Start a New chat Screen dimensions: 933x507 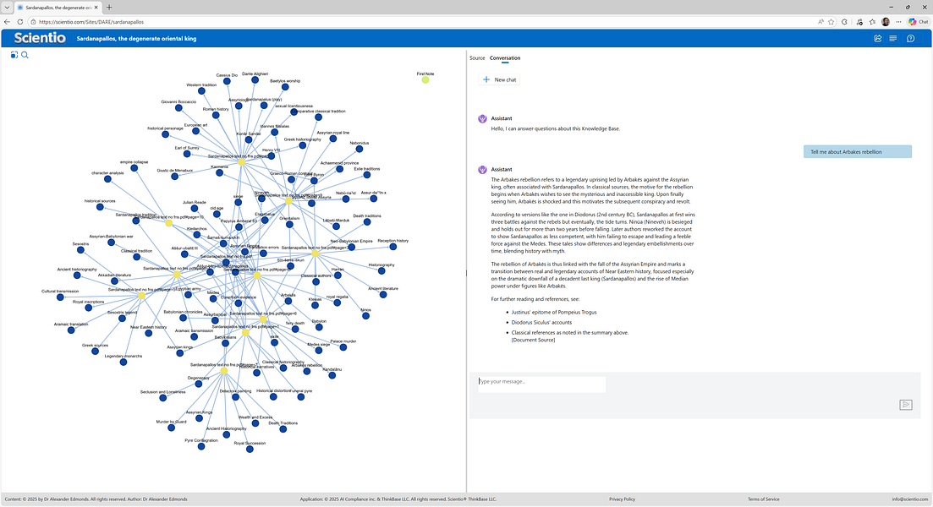pos(499,79)
